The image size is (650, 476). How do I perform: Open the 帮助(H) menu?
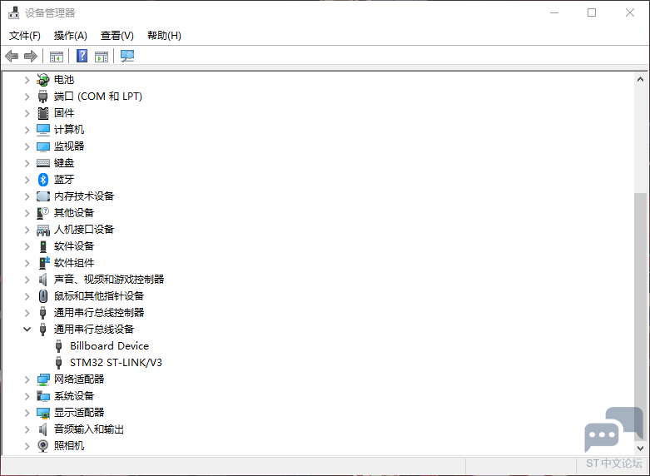[x=164, y=36]
